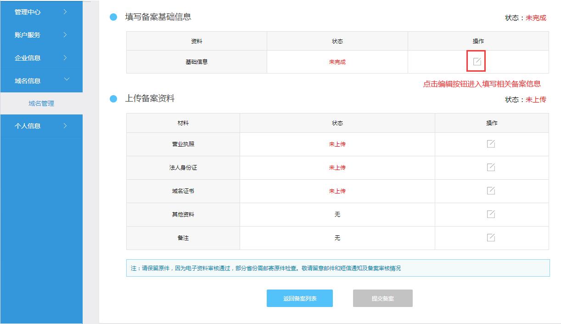Viewport: 561px width, 324px height.
Task: Click the 未完成 status text at top right
Action: (x=536, y=18)
